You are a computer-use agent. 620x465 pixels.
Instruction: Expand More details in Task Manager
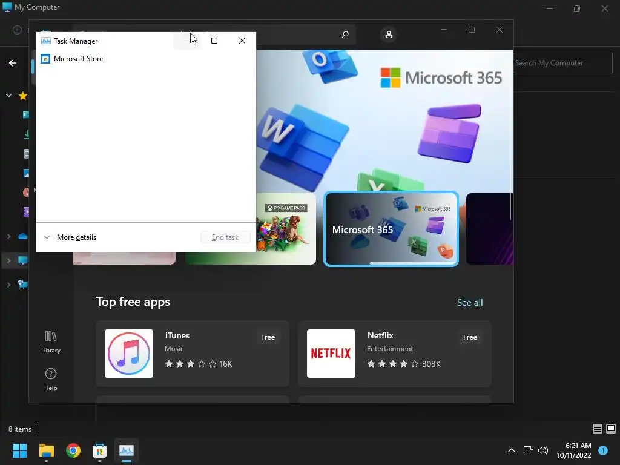(x=70, y=237)
